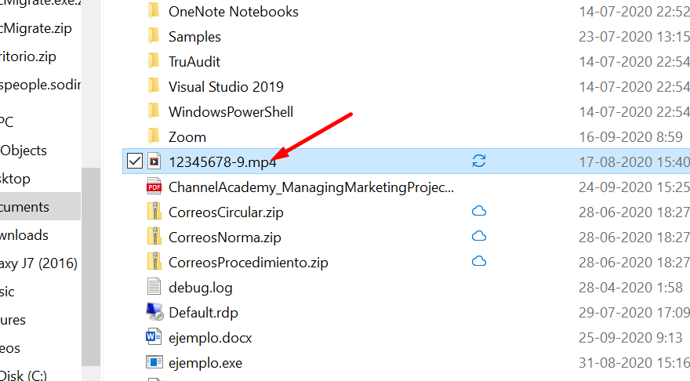This screenshot has width=690, height=381.
Task: Open Downloads in the navigation pane
Action: (24, 235)
